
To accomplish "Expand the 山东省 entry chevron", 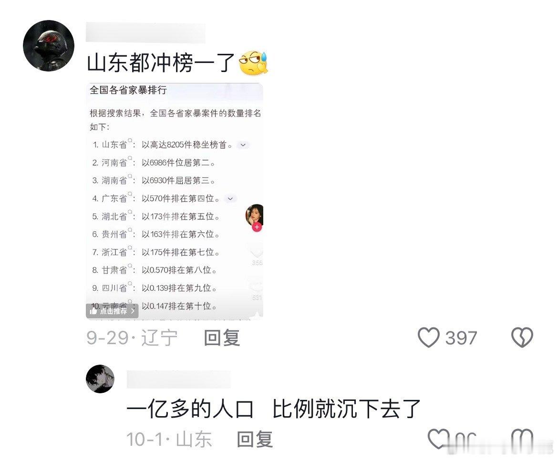I will 243,145.
